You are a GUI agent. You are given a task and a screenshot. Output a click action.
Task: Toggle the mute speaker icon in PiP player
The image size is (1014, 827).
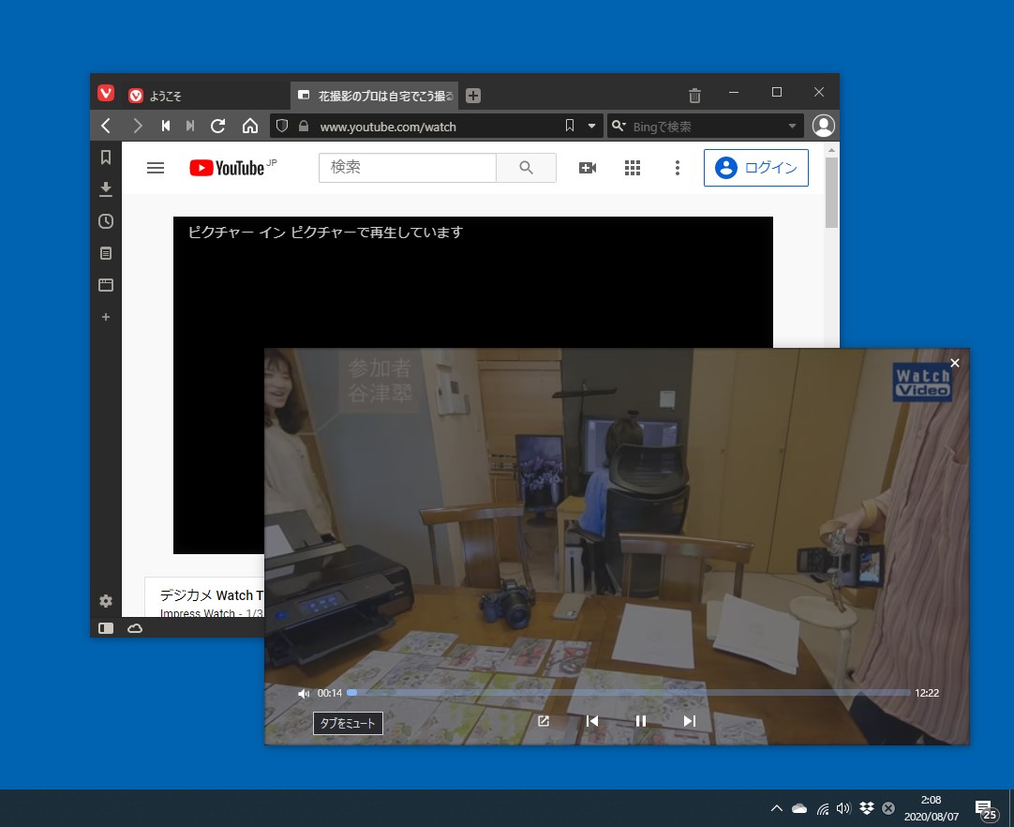(303, 692)
